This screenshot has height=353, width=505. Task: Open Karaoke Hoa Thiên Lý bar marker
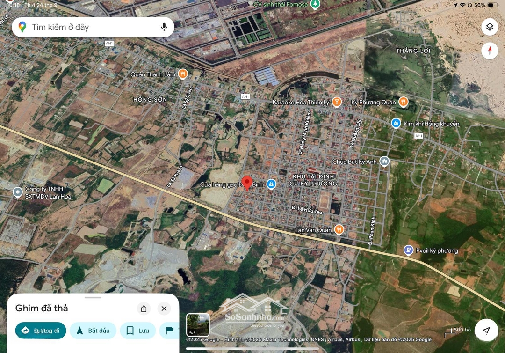click(x=337, y=102)
